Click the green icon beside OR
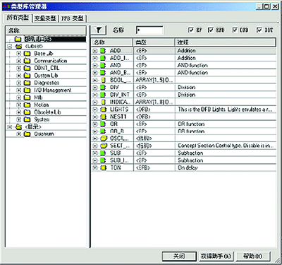Screen dimensions: 282x265 pyautogui.click(x=103, y=124)
